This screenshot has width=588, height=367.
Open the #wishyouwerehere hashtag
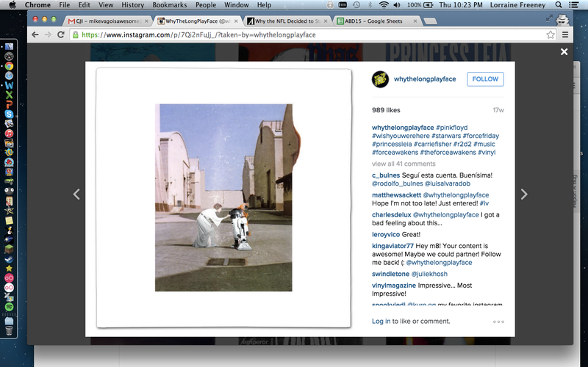[401, 136]
